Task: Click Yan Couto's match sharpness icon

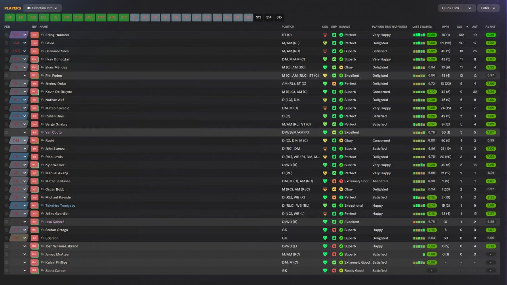Action: 334,132
